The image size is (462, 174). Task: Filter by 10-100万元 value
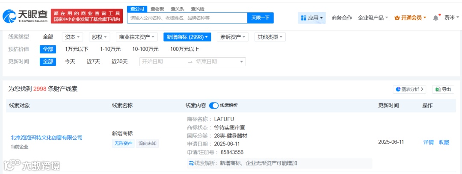[x=145, y=49]
